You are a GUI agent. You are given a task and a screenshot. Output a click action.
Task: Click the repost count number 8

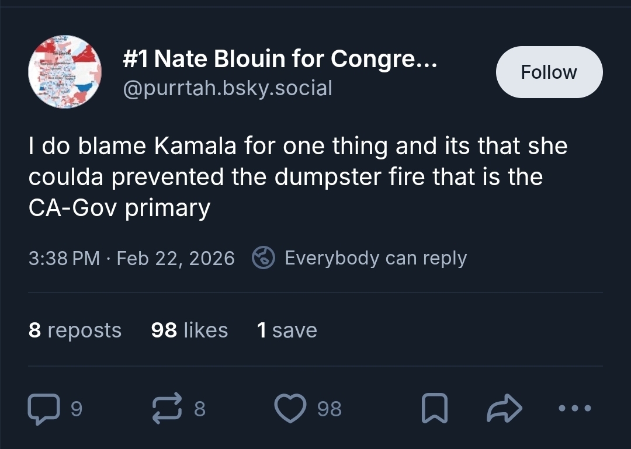199,409
